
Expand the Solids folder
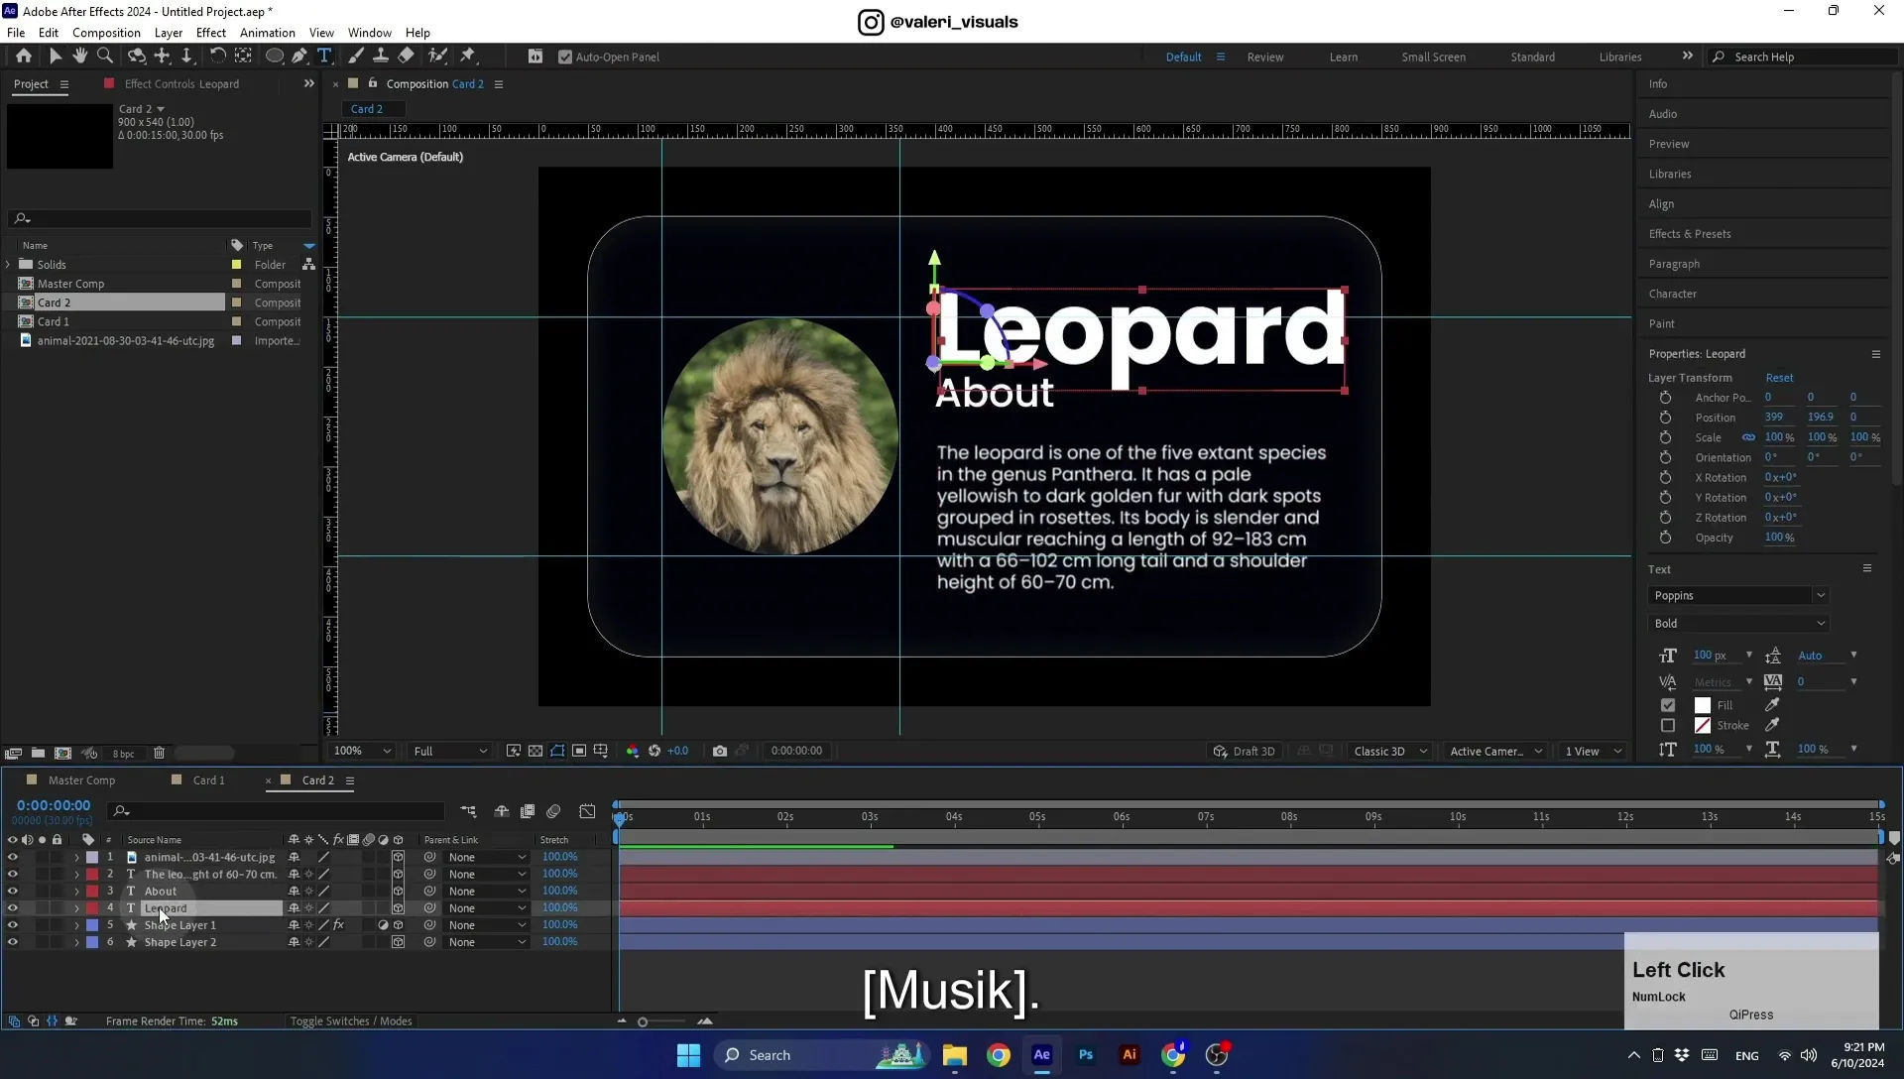8,265
